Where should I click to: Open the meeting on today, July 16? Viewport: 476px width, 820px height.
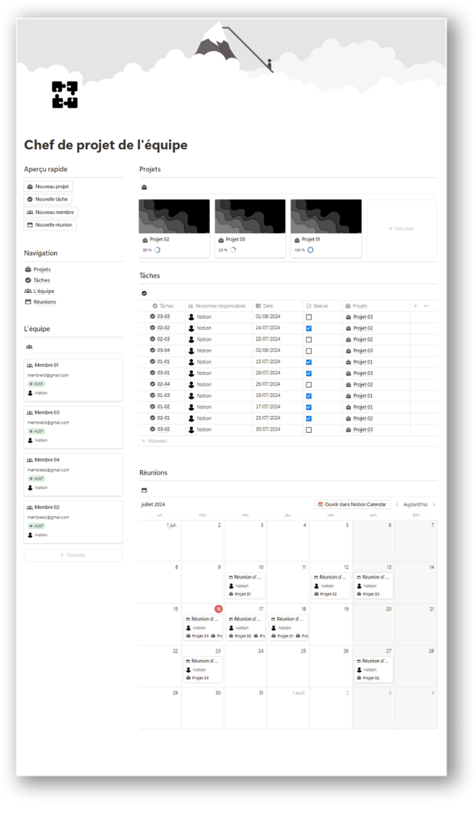coord(203,628)
